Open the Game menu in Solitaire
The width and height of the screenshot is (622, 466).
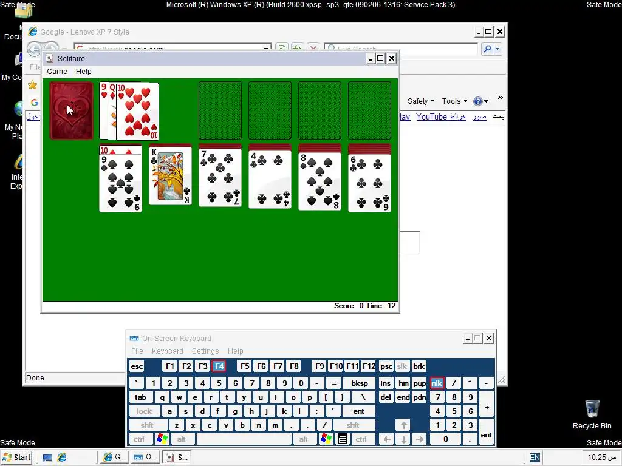(x=57, y=72)
